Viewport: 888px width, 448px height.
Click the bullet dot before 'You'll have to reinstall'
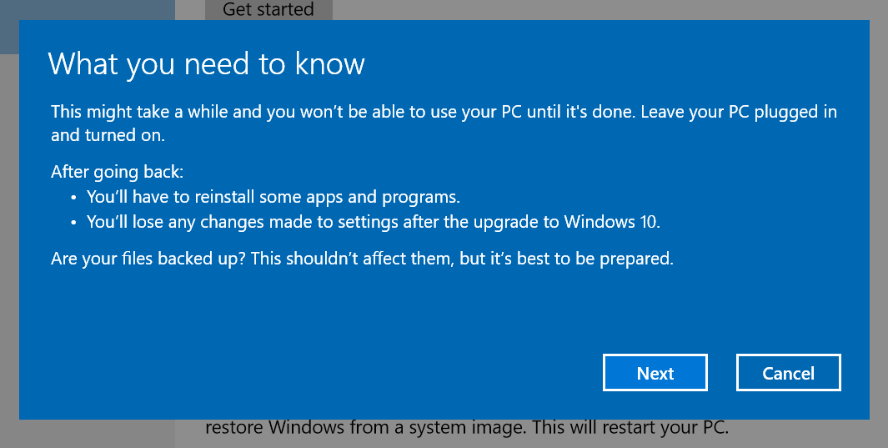coord(73,198)
